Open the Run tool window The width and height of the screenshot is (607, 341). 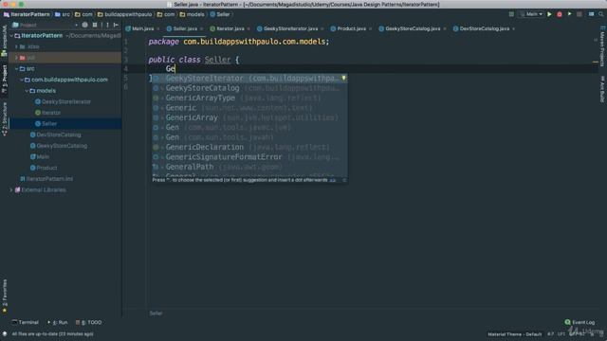click(57, 322)
